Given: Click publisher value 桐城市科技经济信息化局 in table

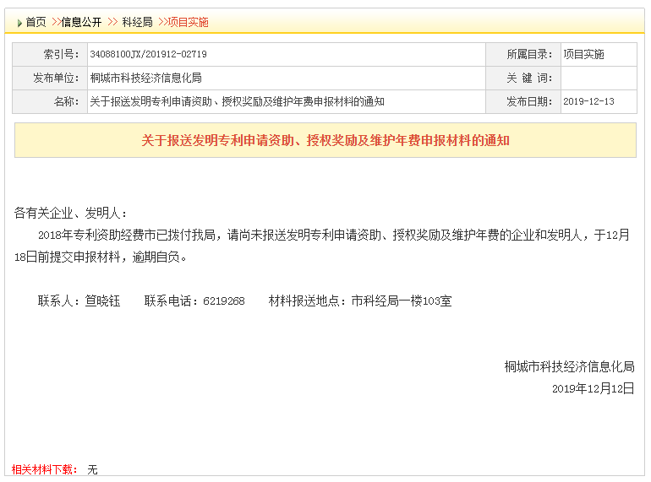Looking at the screenshot, I should (x=145, y=78).
